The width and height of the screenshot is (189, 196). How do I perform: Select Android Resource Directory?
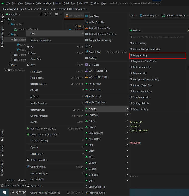tap(106, 34)
